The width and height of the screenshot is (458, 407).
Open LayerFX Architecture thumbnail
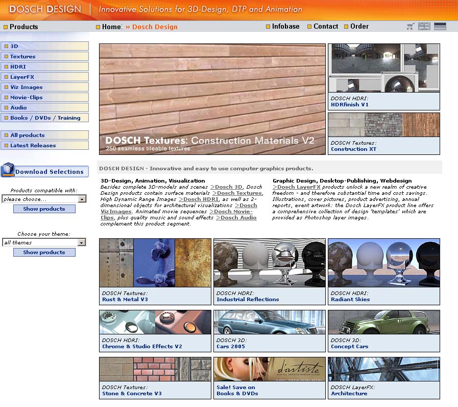click(384, 369)
